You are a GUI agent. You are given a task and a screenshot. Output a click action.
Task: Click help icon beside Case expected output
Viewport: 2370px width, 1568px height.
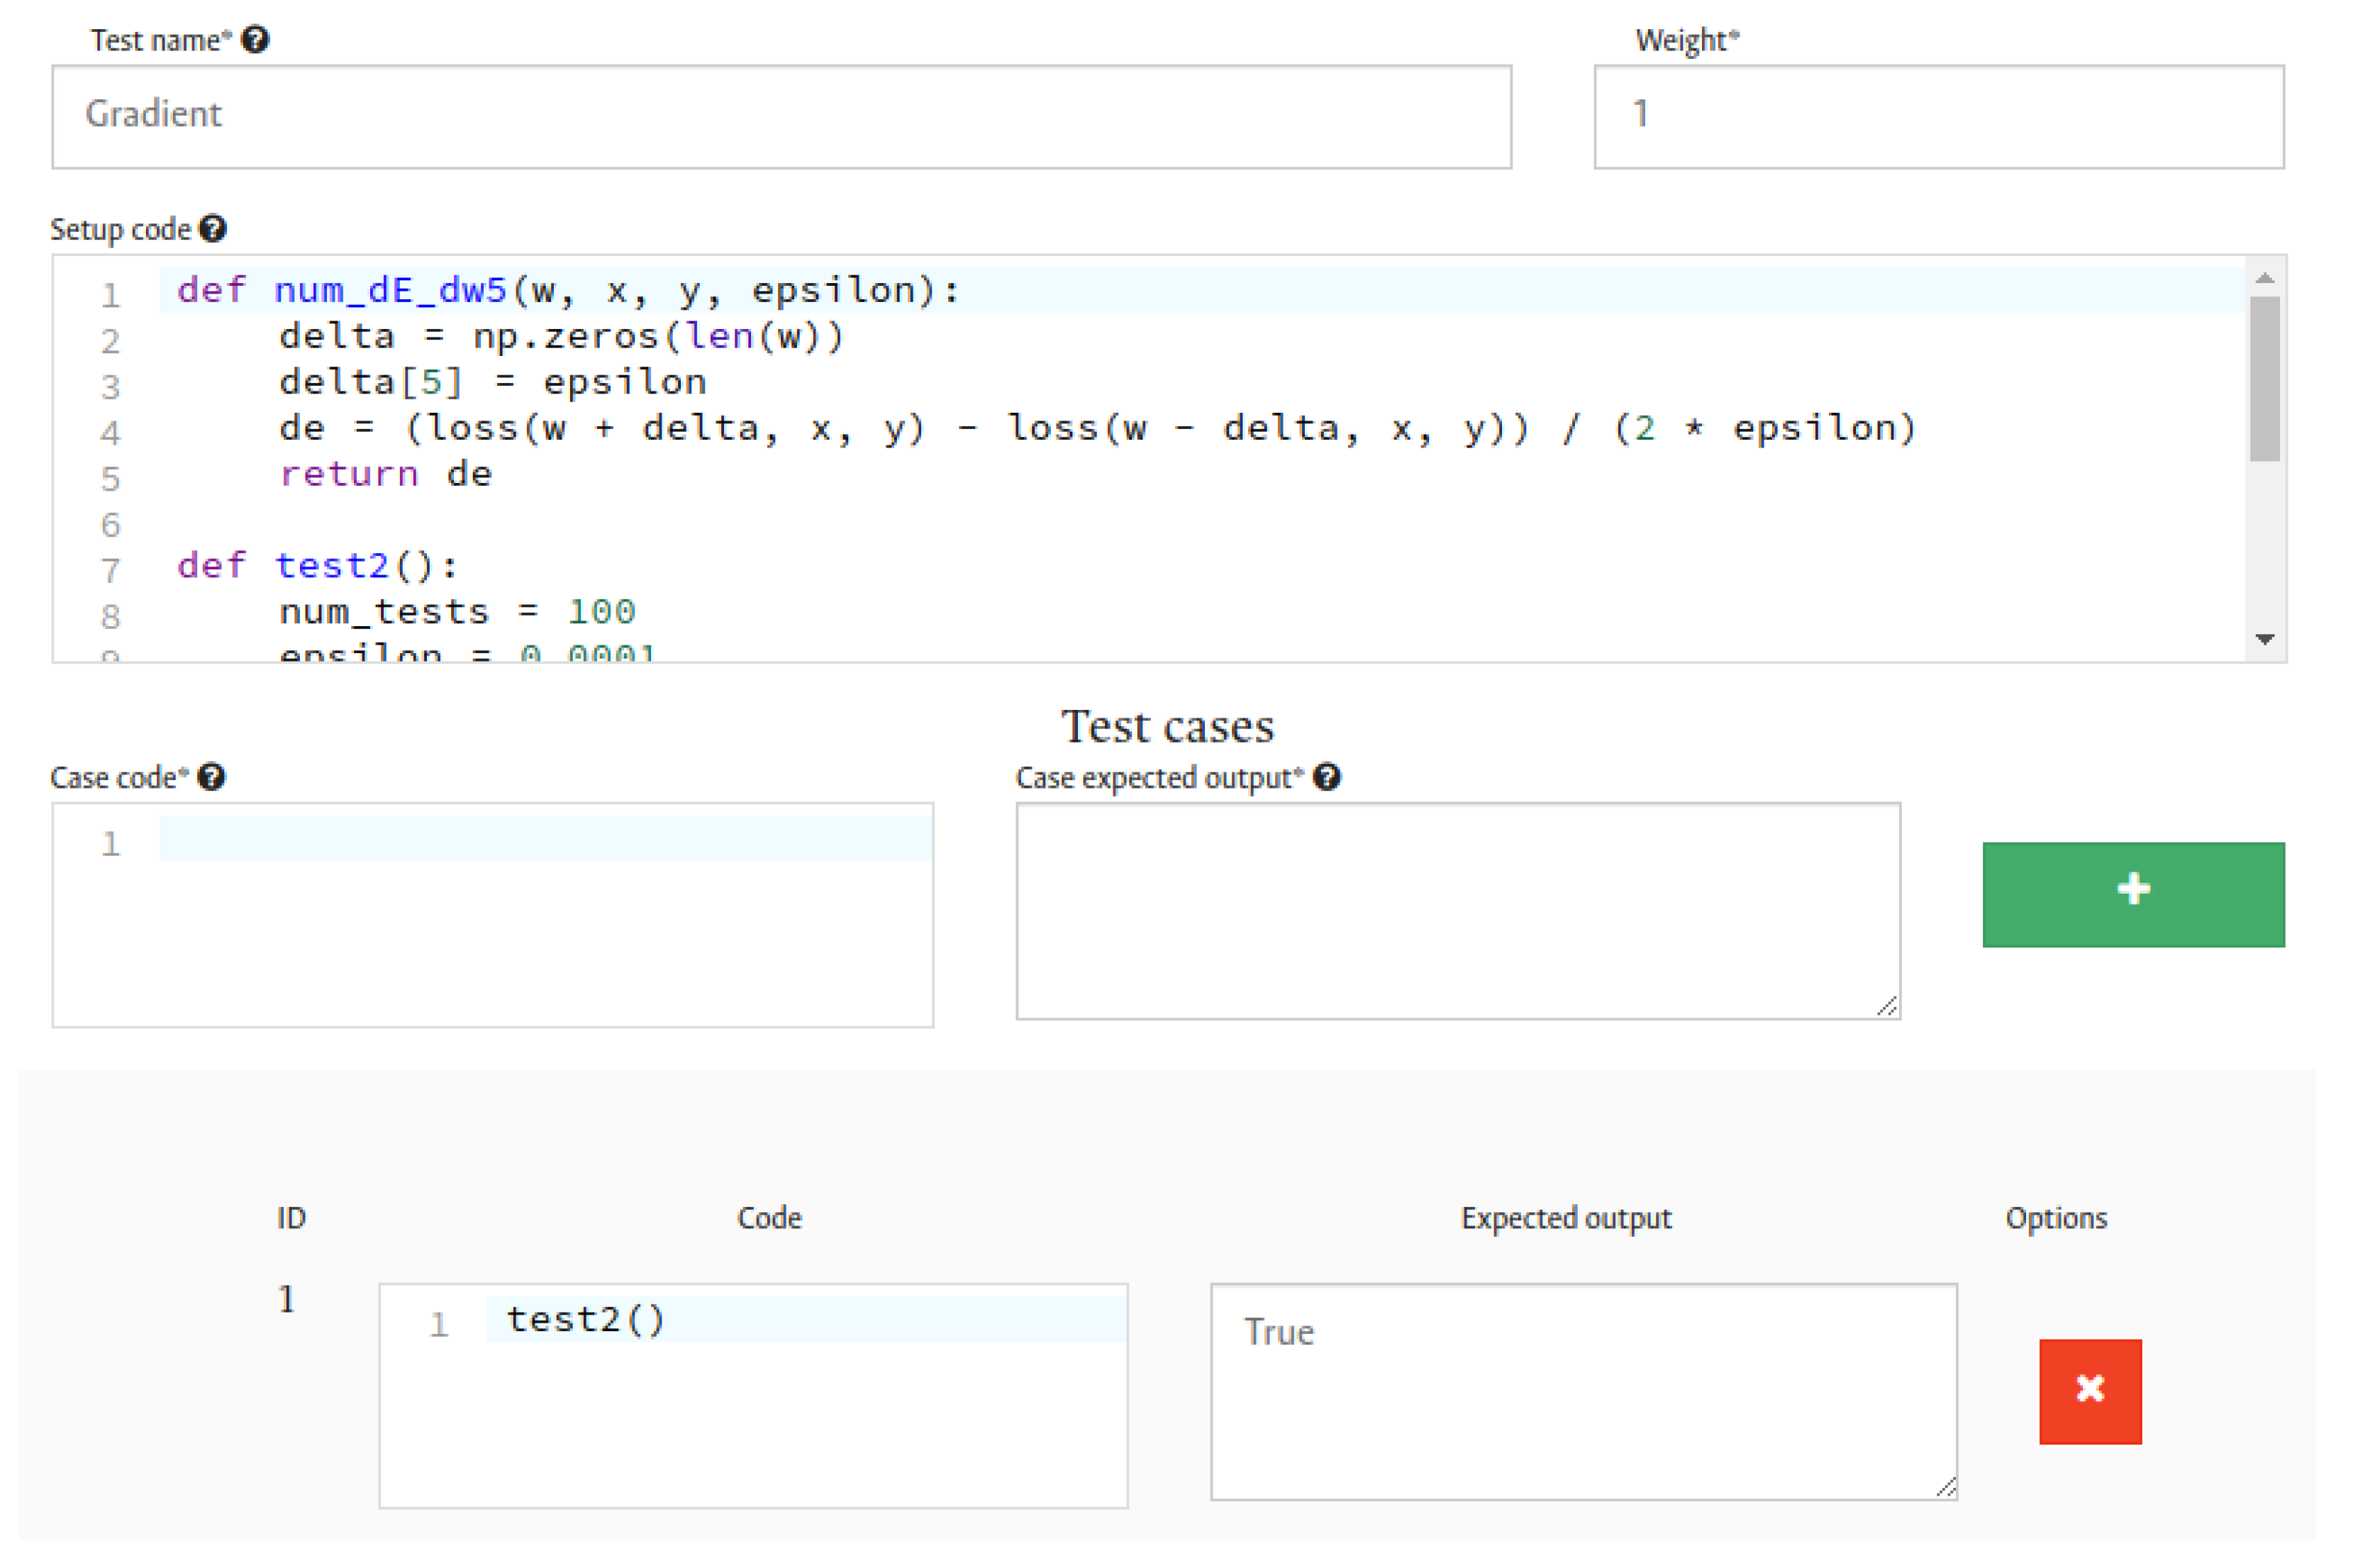coord(1327,777)
